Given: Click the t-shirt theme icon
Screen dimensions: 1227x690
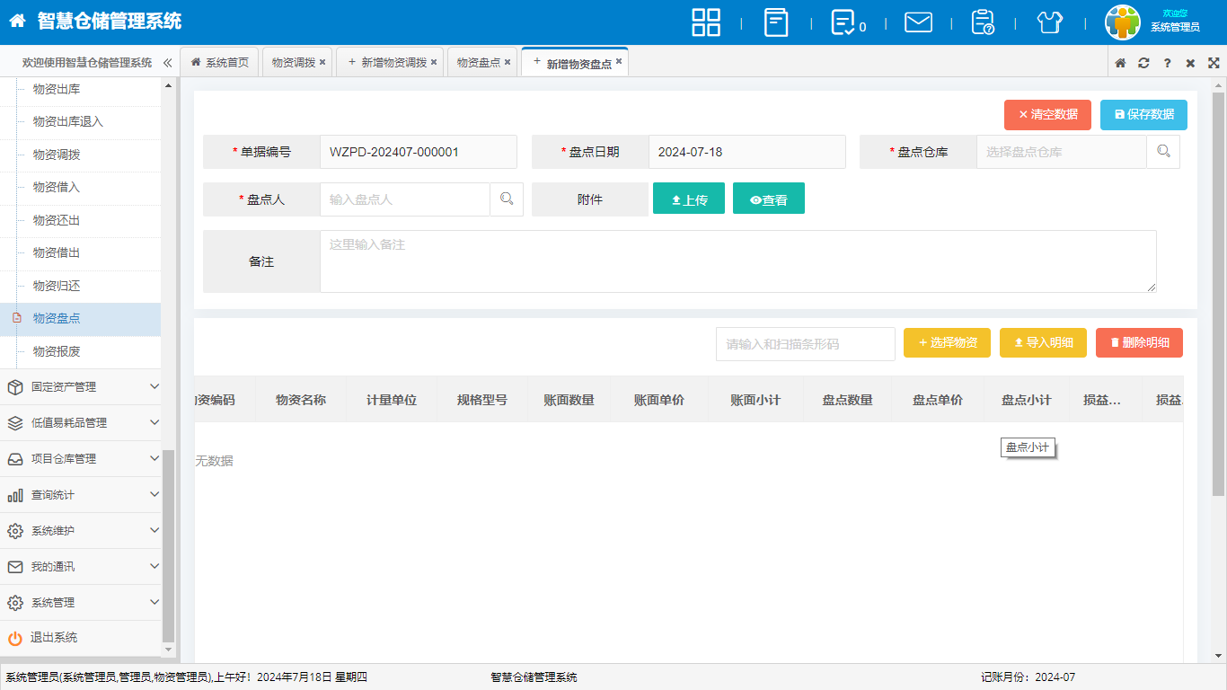Looking at the screenshot, I should pyautogui.click(x=1049, y=22).
